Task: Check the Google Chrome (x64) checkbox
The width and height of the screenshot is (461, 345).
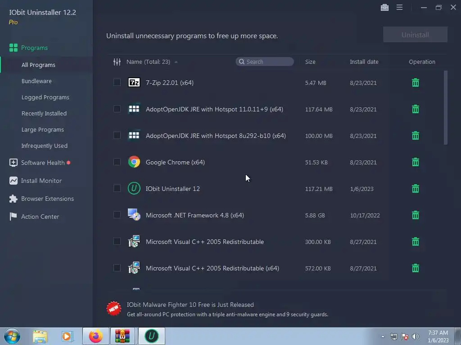Action: tap(117, 162)
